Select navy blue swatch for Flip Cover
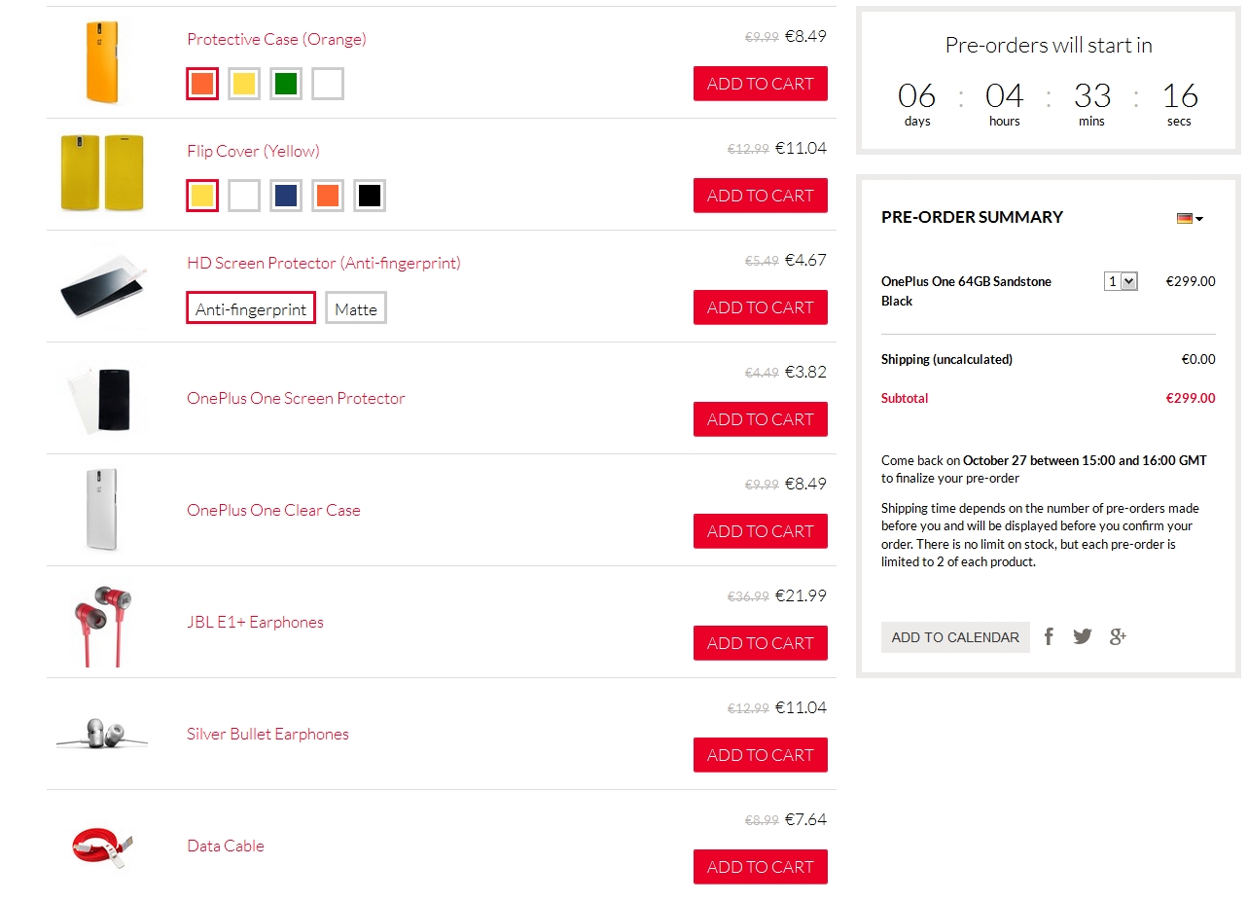1248x901 pixels. pos(286,196)
